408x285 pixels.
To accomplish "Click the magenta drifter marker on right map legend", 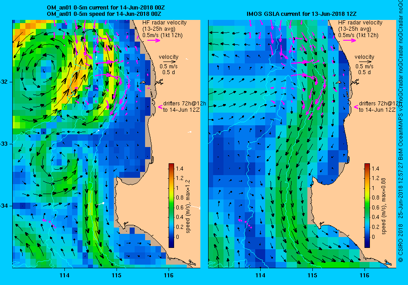I will 356,107.
